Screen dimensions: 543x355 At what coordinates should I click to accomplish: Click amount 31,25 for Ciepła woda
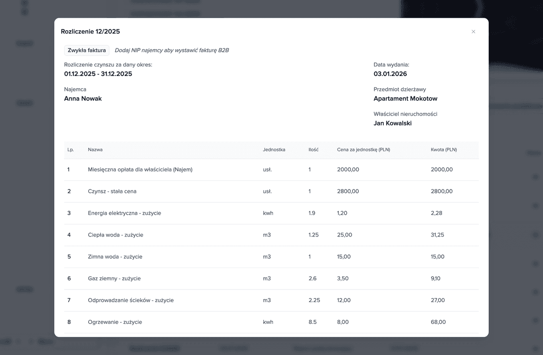[438, 235]
